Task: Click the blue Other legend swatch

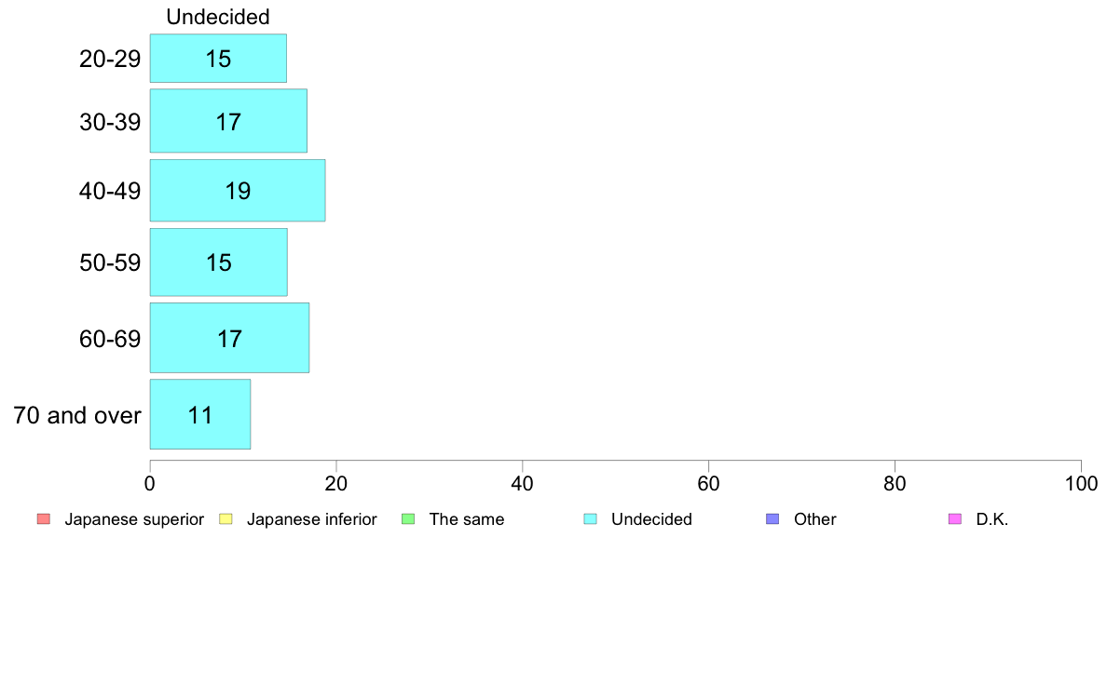Action: click(772, 519)
